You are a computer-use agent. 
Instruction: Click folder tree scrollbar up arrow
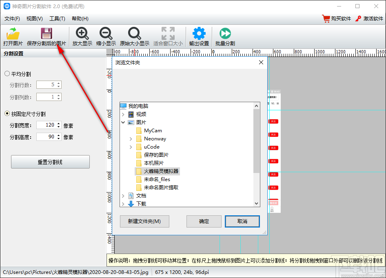click(257, 106)
